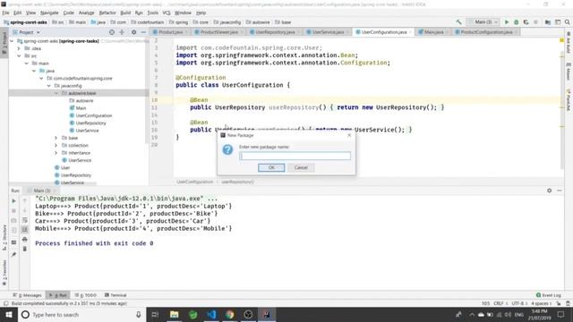573x322 pixels.
Task: Switch to the Main.java editor tab
Action: coord(433,32)
